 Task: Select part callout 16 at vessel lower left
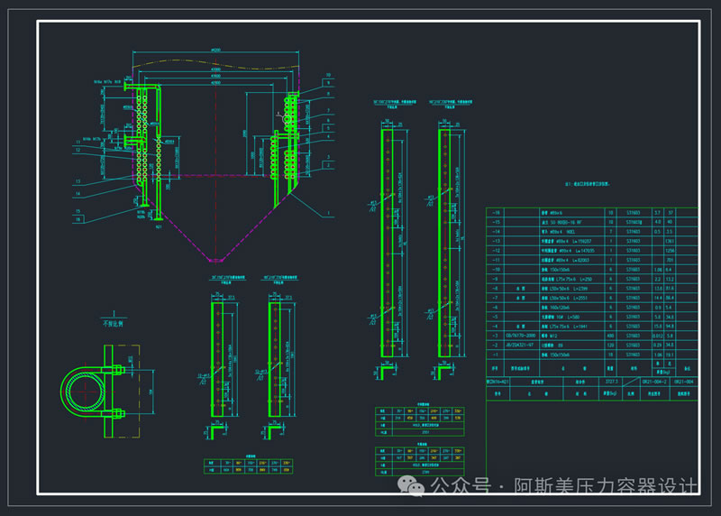click(78, 219)
